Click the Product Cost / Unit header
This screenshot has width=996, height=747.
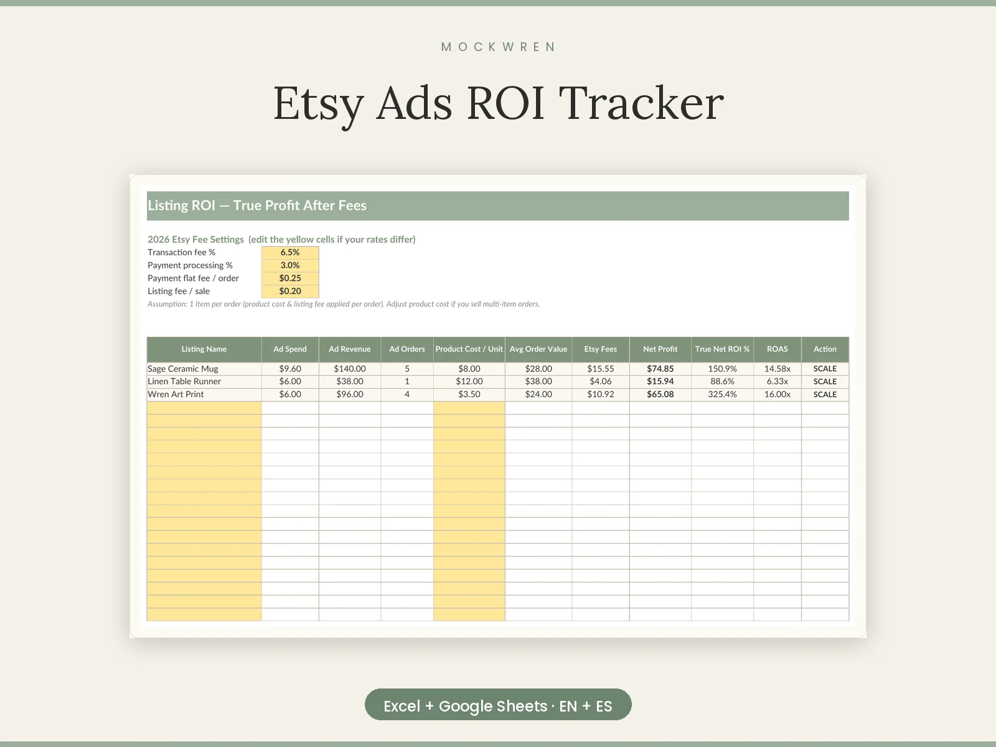point(469,349)
